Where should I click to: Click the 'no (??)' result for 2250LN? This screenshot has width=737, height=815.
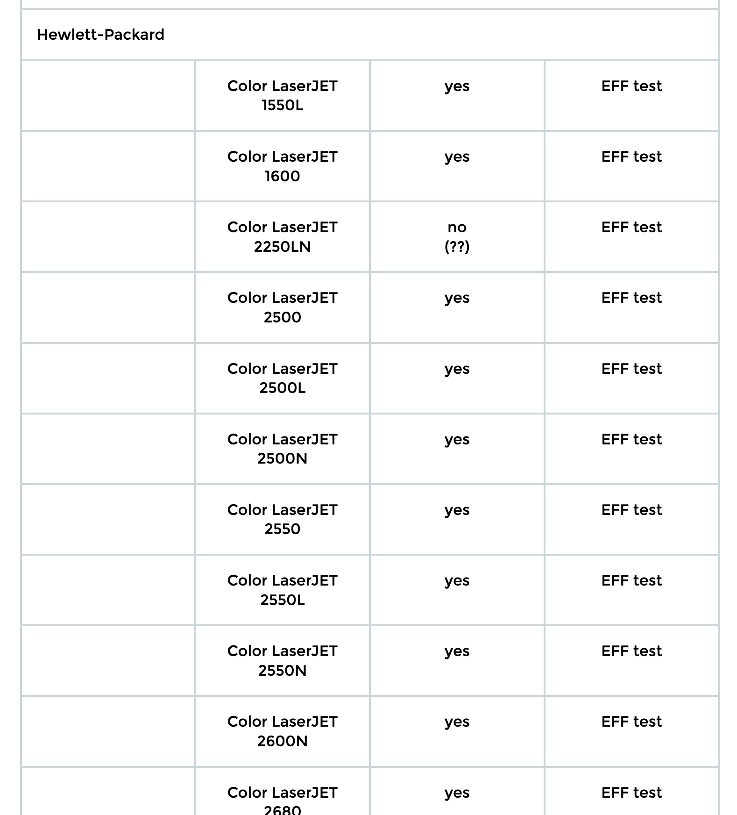coord(457,237)
